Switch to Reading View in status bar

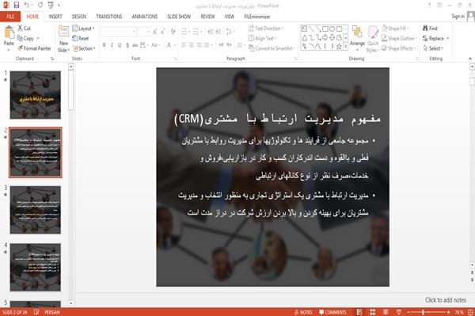point(386,312)
